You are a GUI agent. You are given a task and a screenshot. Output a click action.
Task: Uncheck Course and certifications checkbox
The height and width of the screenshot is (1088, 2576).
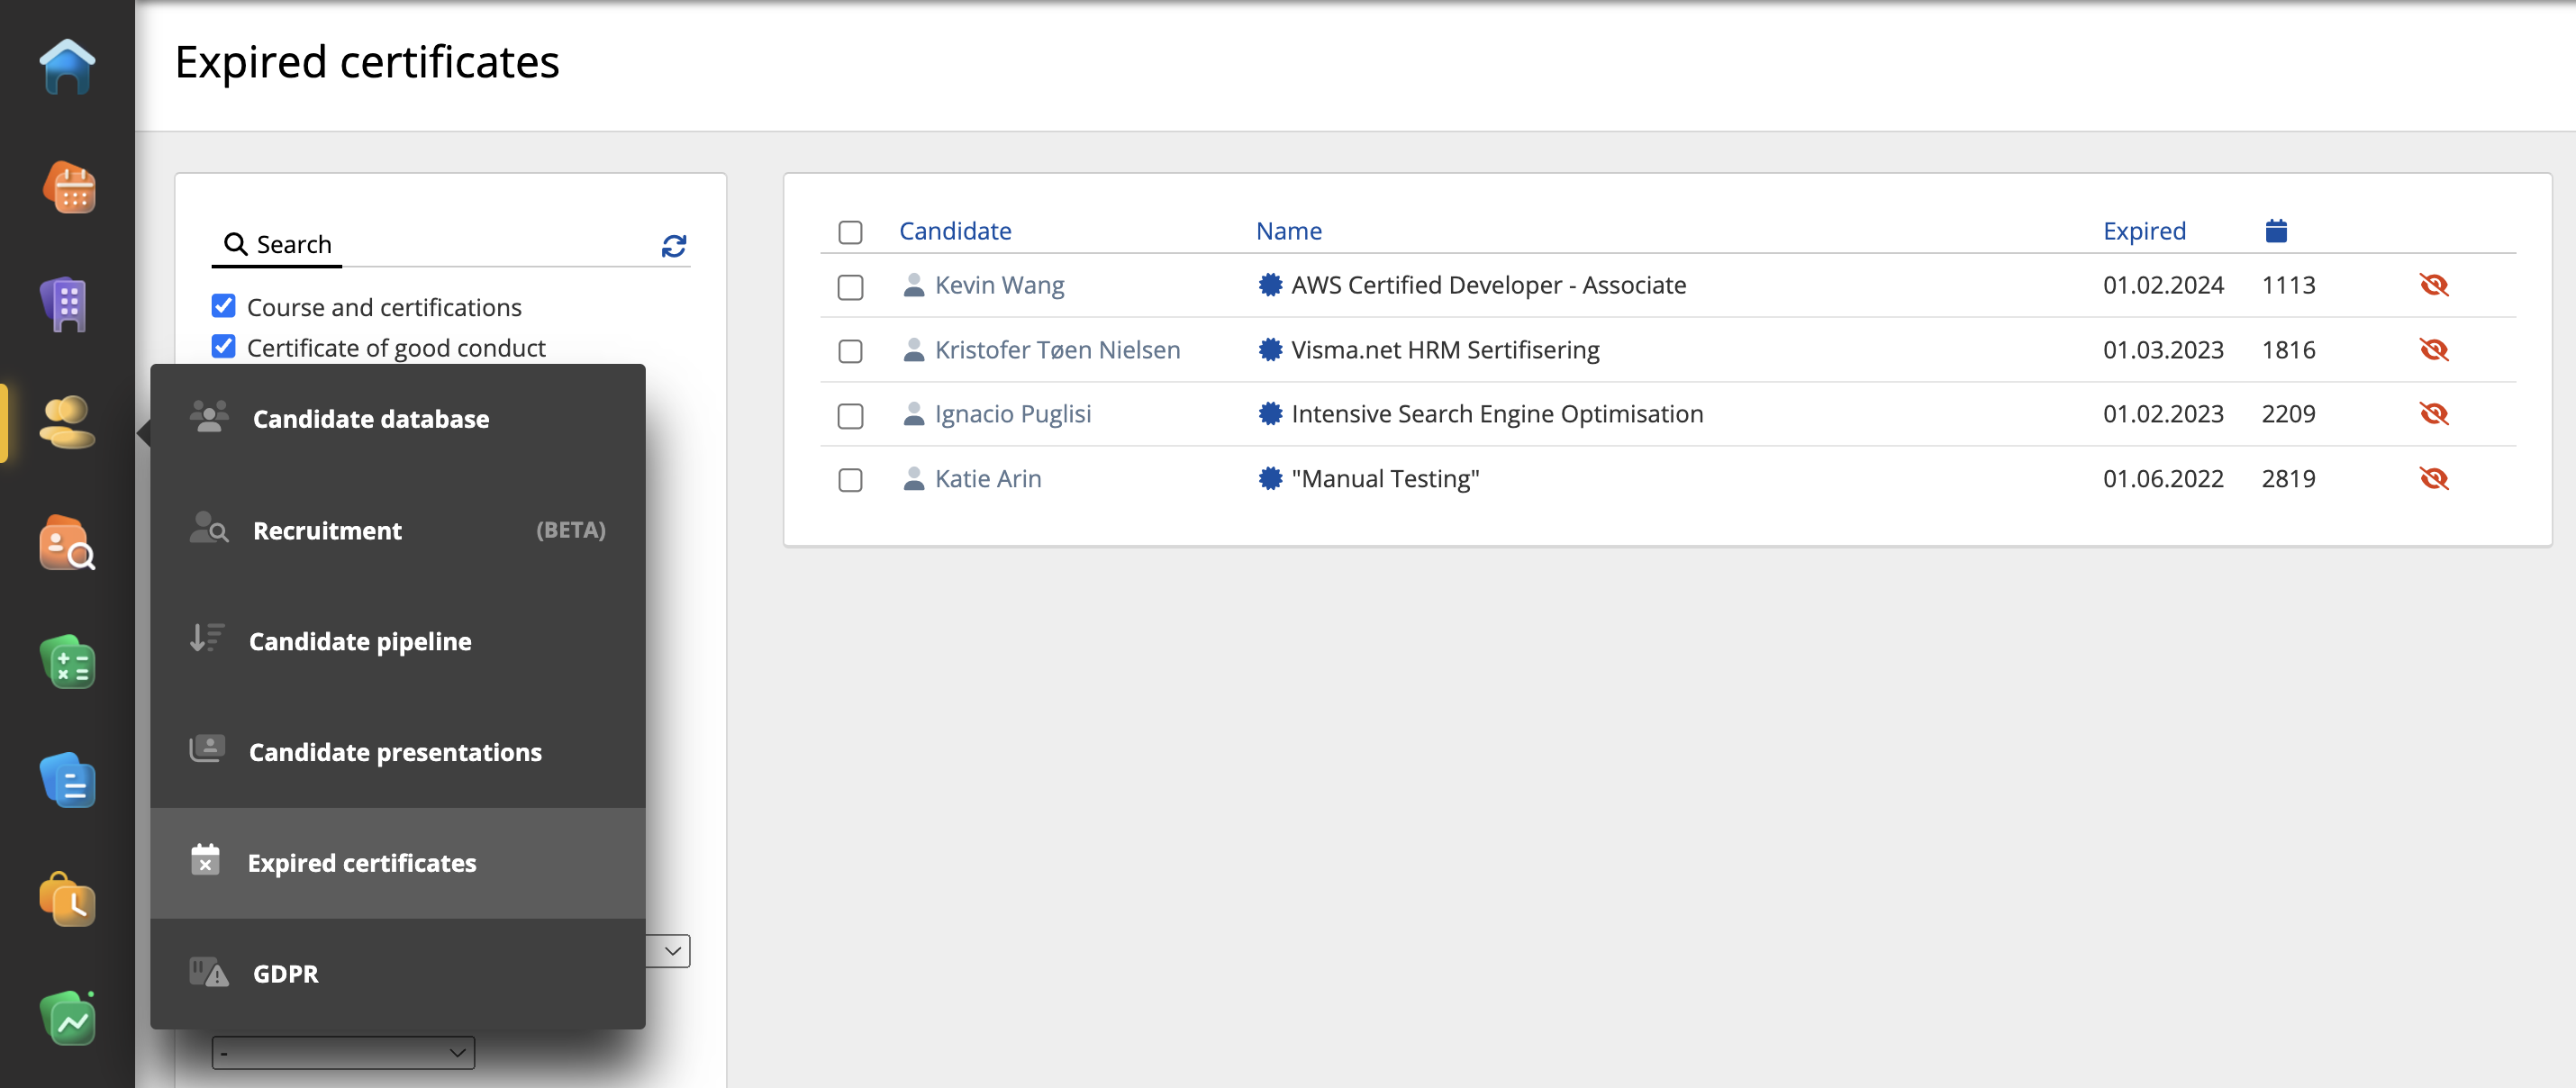click(x=224, y=306)
